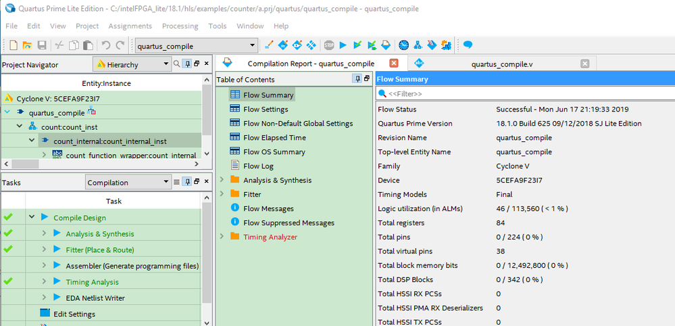This screenshot has width=675, height=326.
Task: Open the Timing Analyzer clock icon
Action: point(403,45)
